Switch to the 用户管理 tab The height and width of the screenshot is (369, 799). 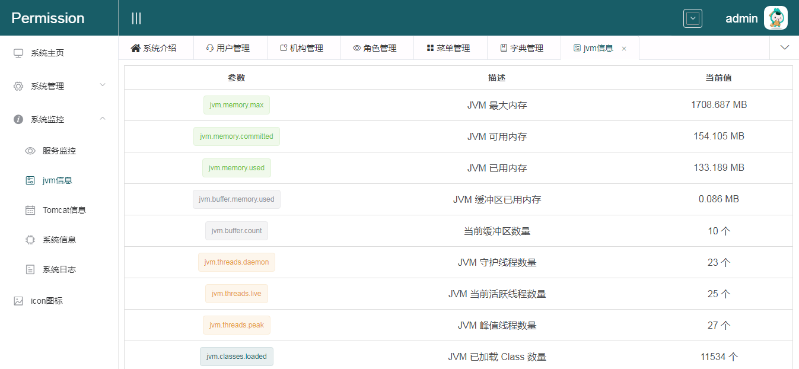[230, 48]
